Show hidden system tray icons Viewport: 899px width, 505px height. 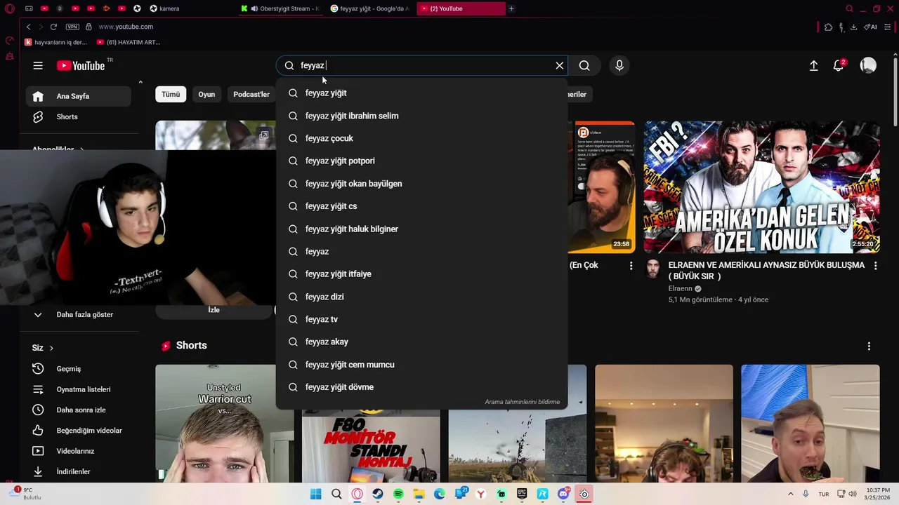pyautogui.click(x=790, y=494)
